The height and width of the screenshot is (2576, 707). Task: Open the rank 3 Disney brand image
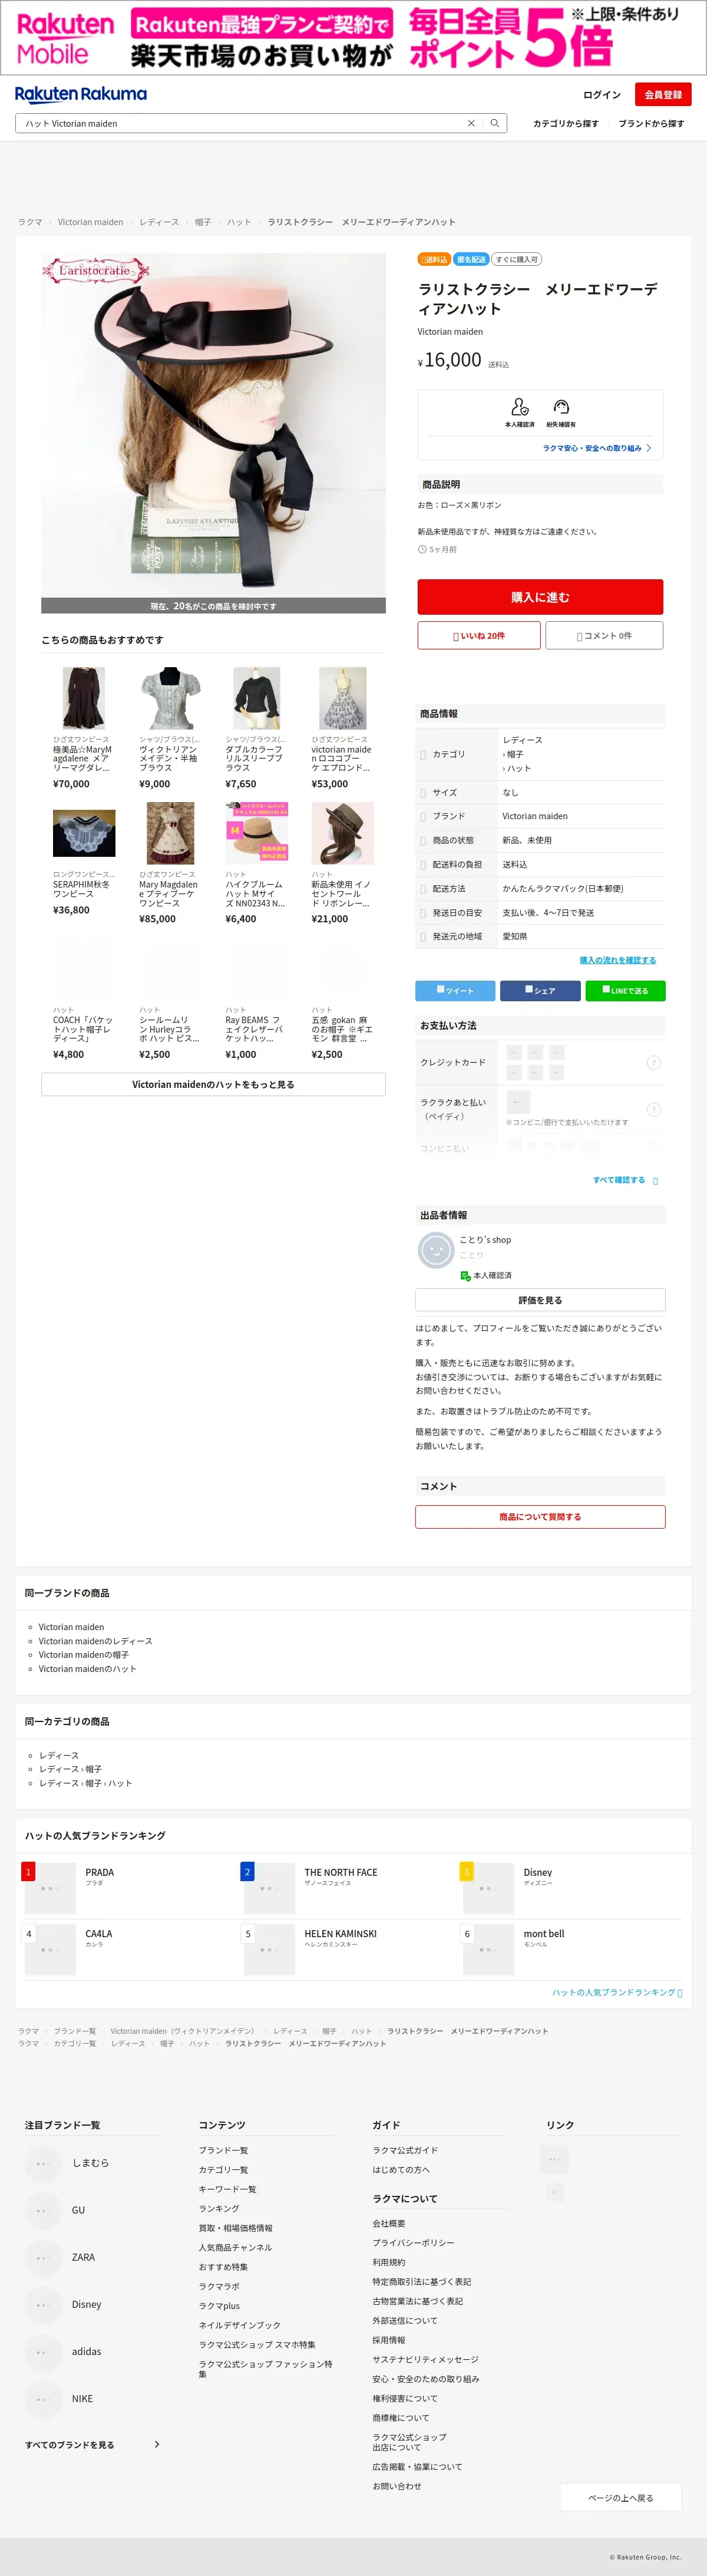(x=488, y=1888)
